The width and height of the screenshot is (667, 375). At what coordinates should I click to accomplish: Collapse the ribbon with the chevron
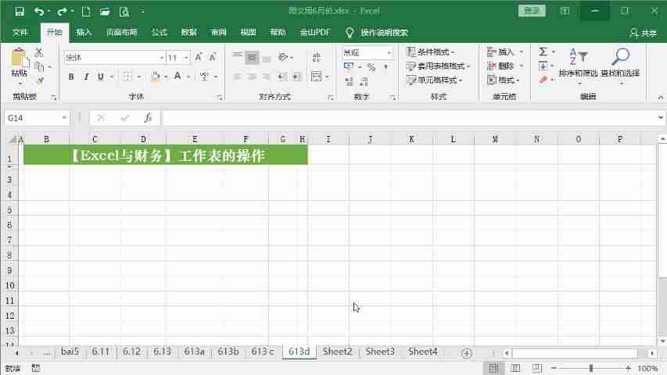click(x=660, y=98)
